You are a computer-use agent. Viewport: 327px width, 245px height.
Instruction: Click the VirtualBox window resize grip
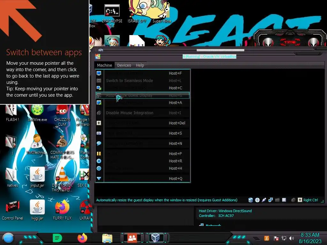(x=322, y=201)
